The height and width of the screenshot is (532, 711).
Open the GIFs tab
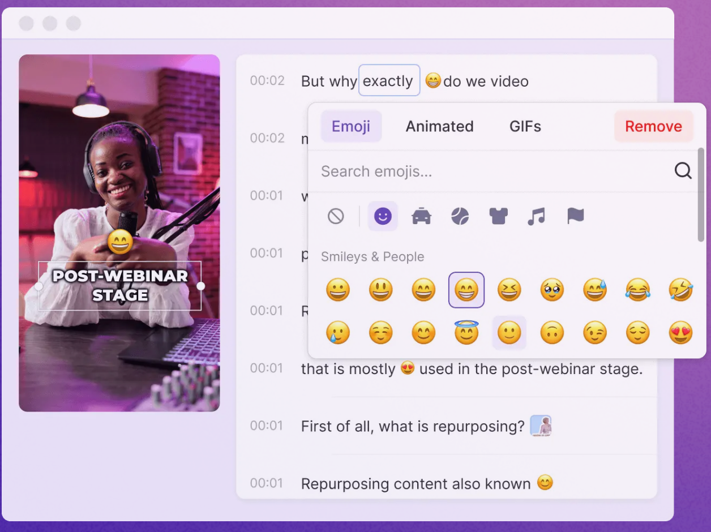[525, 126]
